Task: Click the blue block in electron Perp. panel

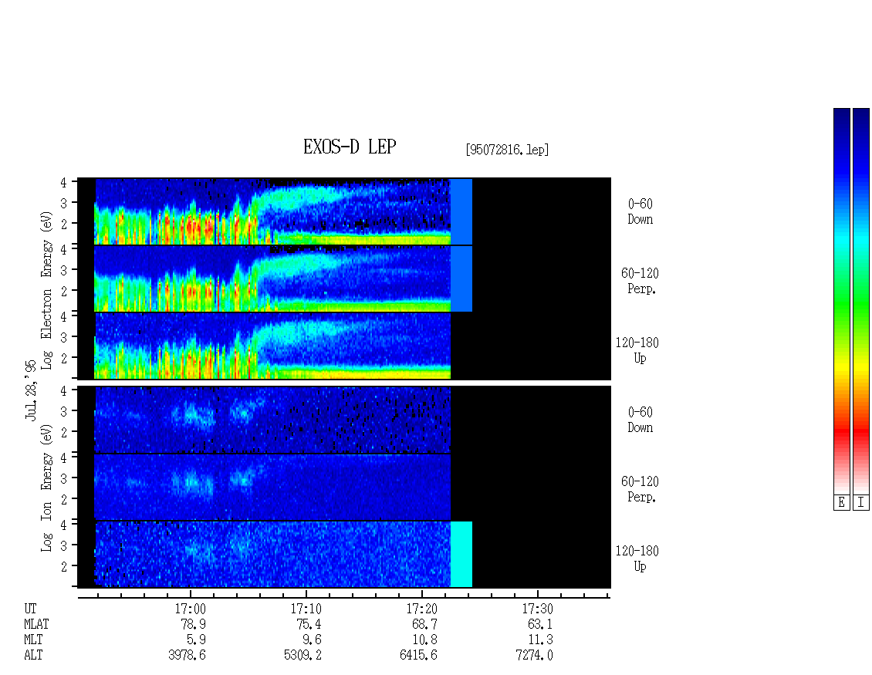Action: click(x=461, y=278)
